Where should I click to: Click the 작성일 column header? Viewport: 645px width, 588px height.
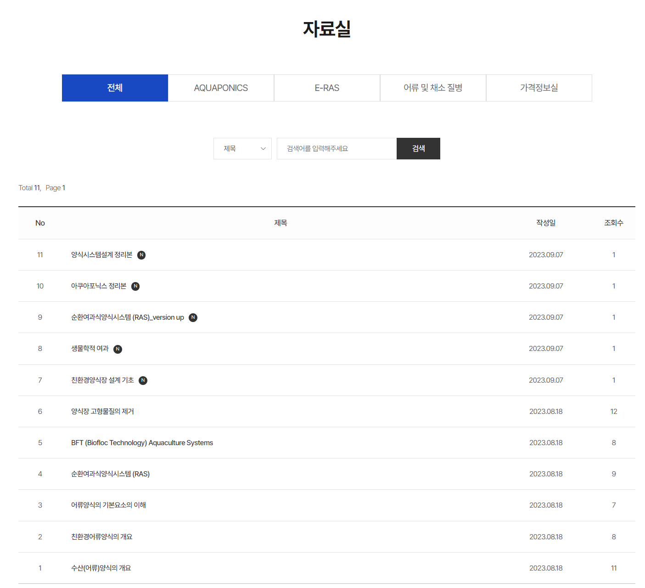click(546, 223)
